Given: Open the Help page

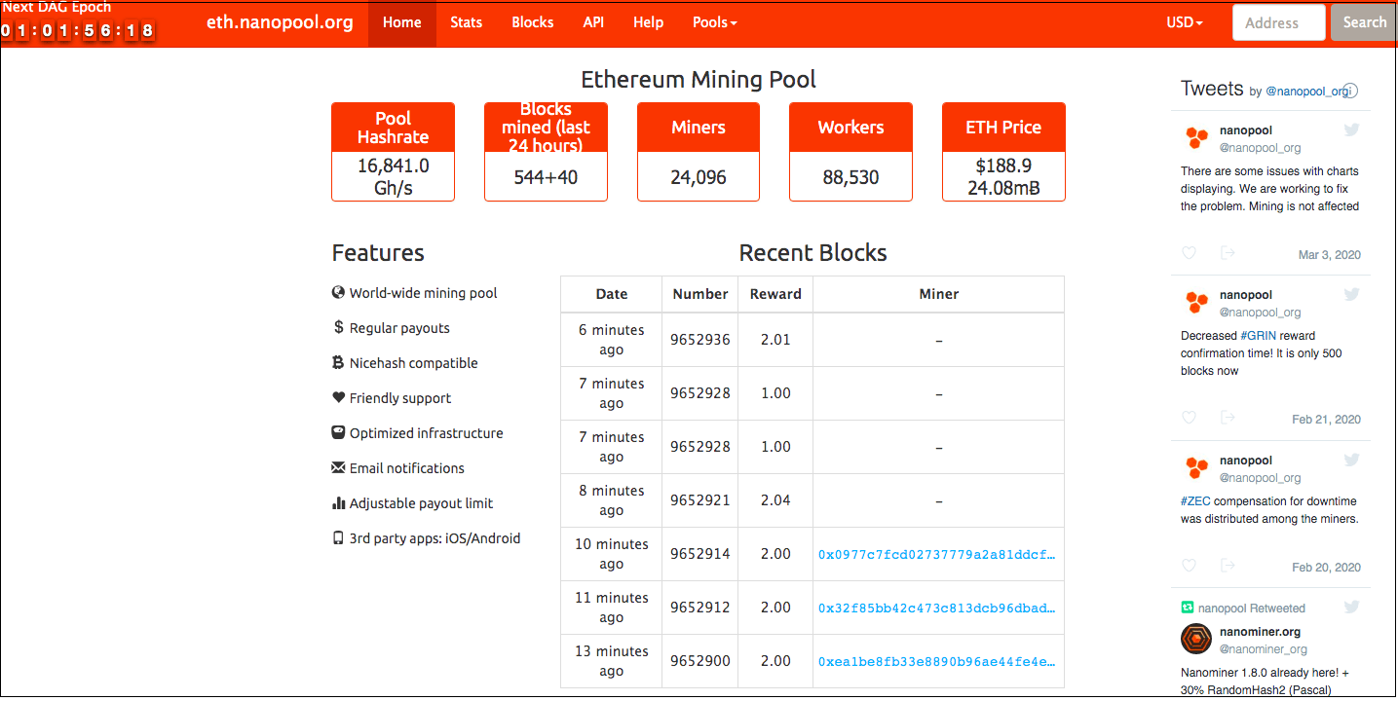Looking at the screenshot, I should click(648, 22).
